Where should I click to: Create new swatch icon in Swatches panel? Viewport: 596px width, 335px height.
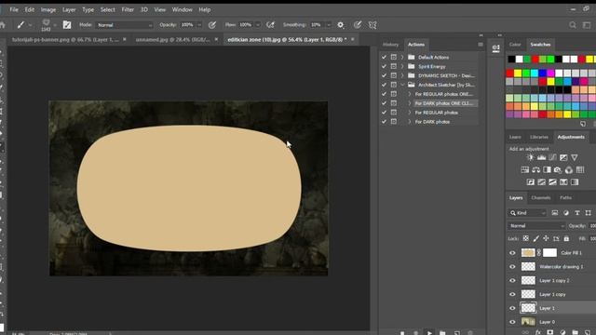point(583,124)
